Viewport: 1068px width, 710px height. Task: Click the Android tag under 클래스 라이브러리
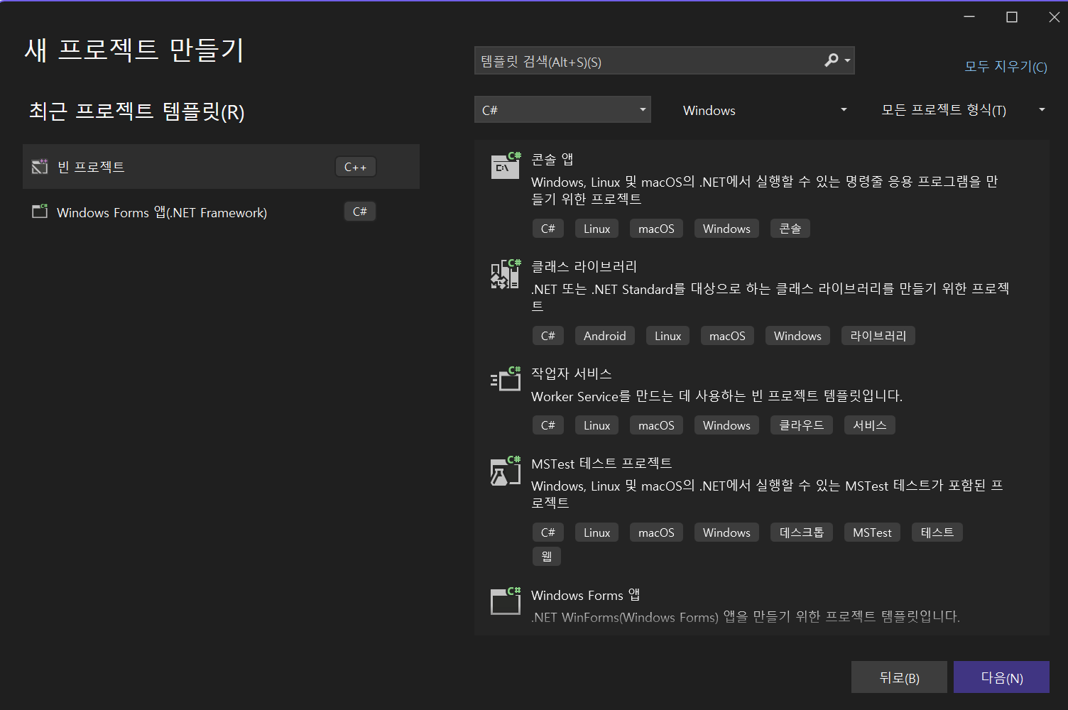[605, 336]
